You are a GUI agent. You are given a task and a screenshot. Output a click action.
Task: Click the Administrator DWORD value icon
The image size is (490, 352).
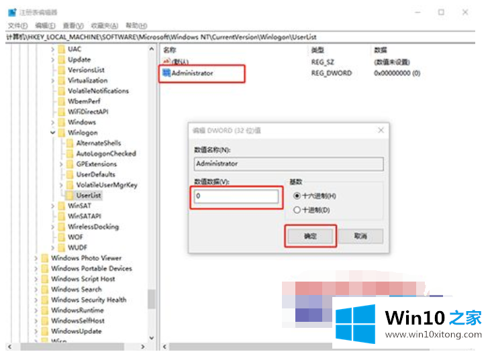pyautogui.click(x=166, y=73)
